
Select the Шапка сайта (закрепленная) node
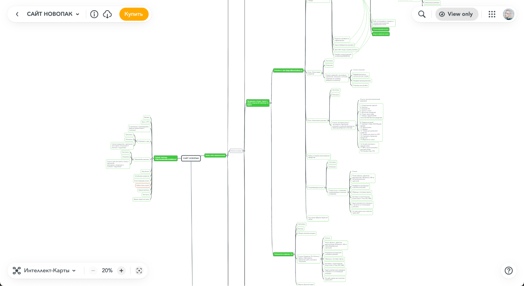point(215,155)
